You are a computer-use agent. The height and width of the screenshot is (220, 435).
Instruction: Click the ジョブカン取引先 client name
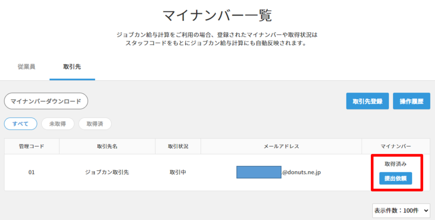[107, 172]
